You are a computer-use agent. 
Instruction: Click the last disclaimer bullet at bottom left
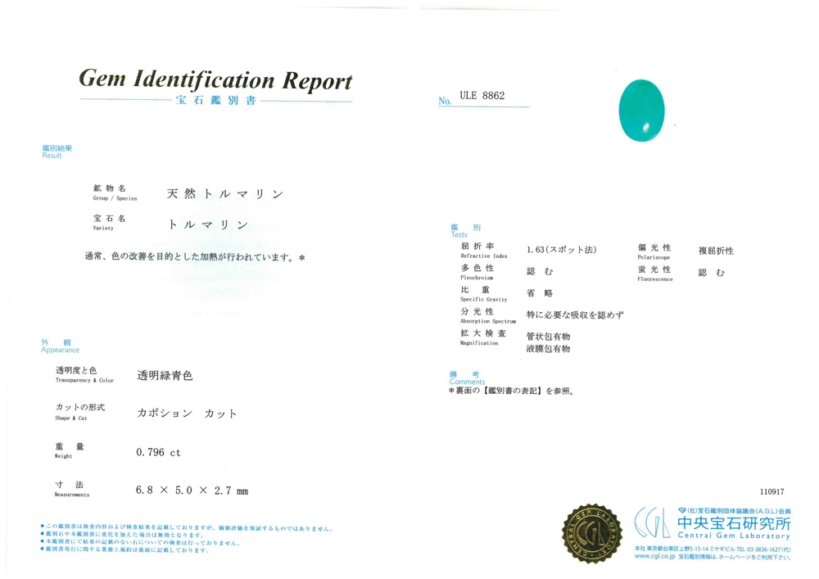click(x=125, y=550)
